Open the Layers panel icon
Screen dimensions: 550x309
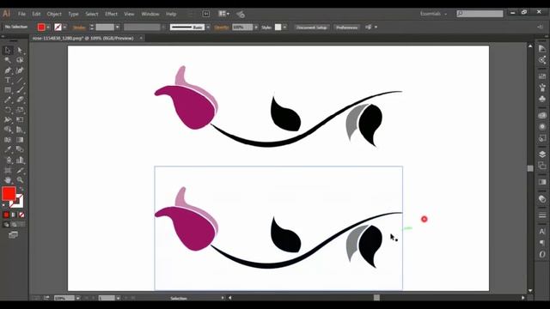point(542,154)
